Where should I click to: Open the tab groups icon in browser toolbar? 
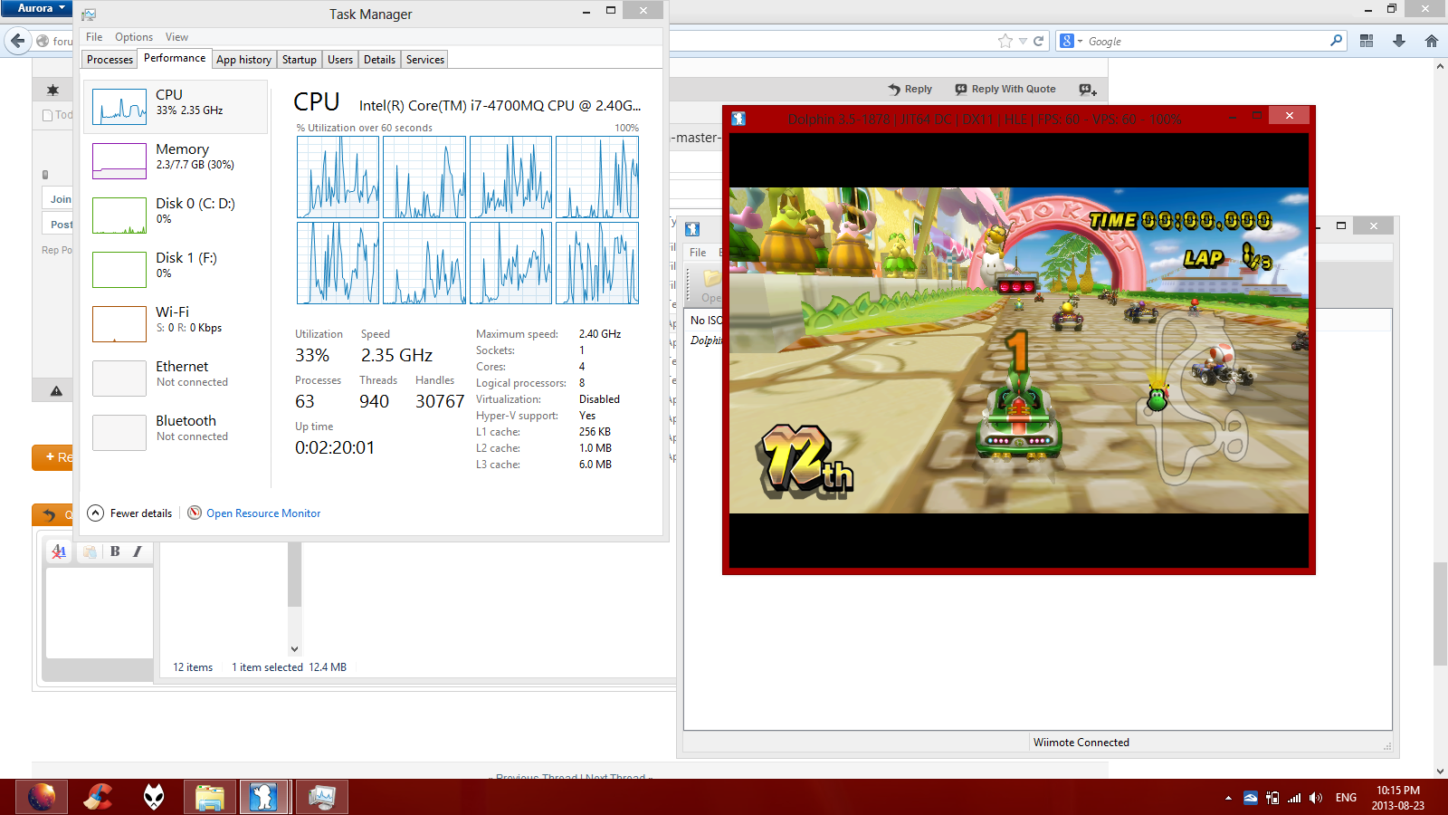[1367, 41]
